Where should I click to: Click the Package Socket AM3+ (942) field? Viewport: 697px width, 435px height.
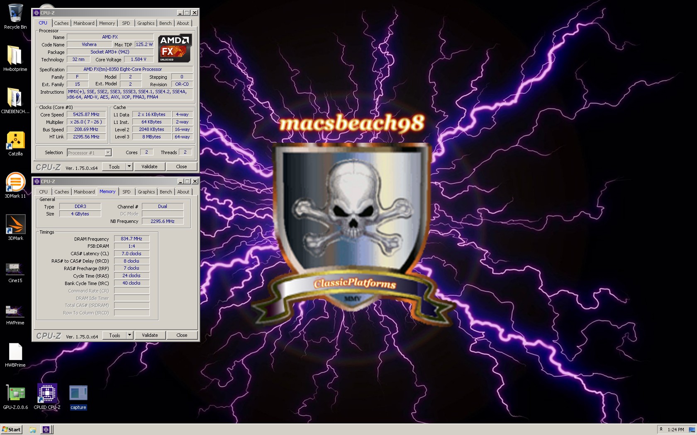110,52
